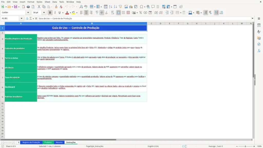Click the Name Box field
The height and width of the screenshot is (148, 263).
10,18
